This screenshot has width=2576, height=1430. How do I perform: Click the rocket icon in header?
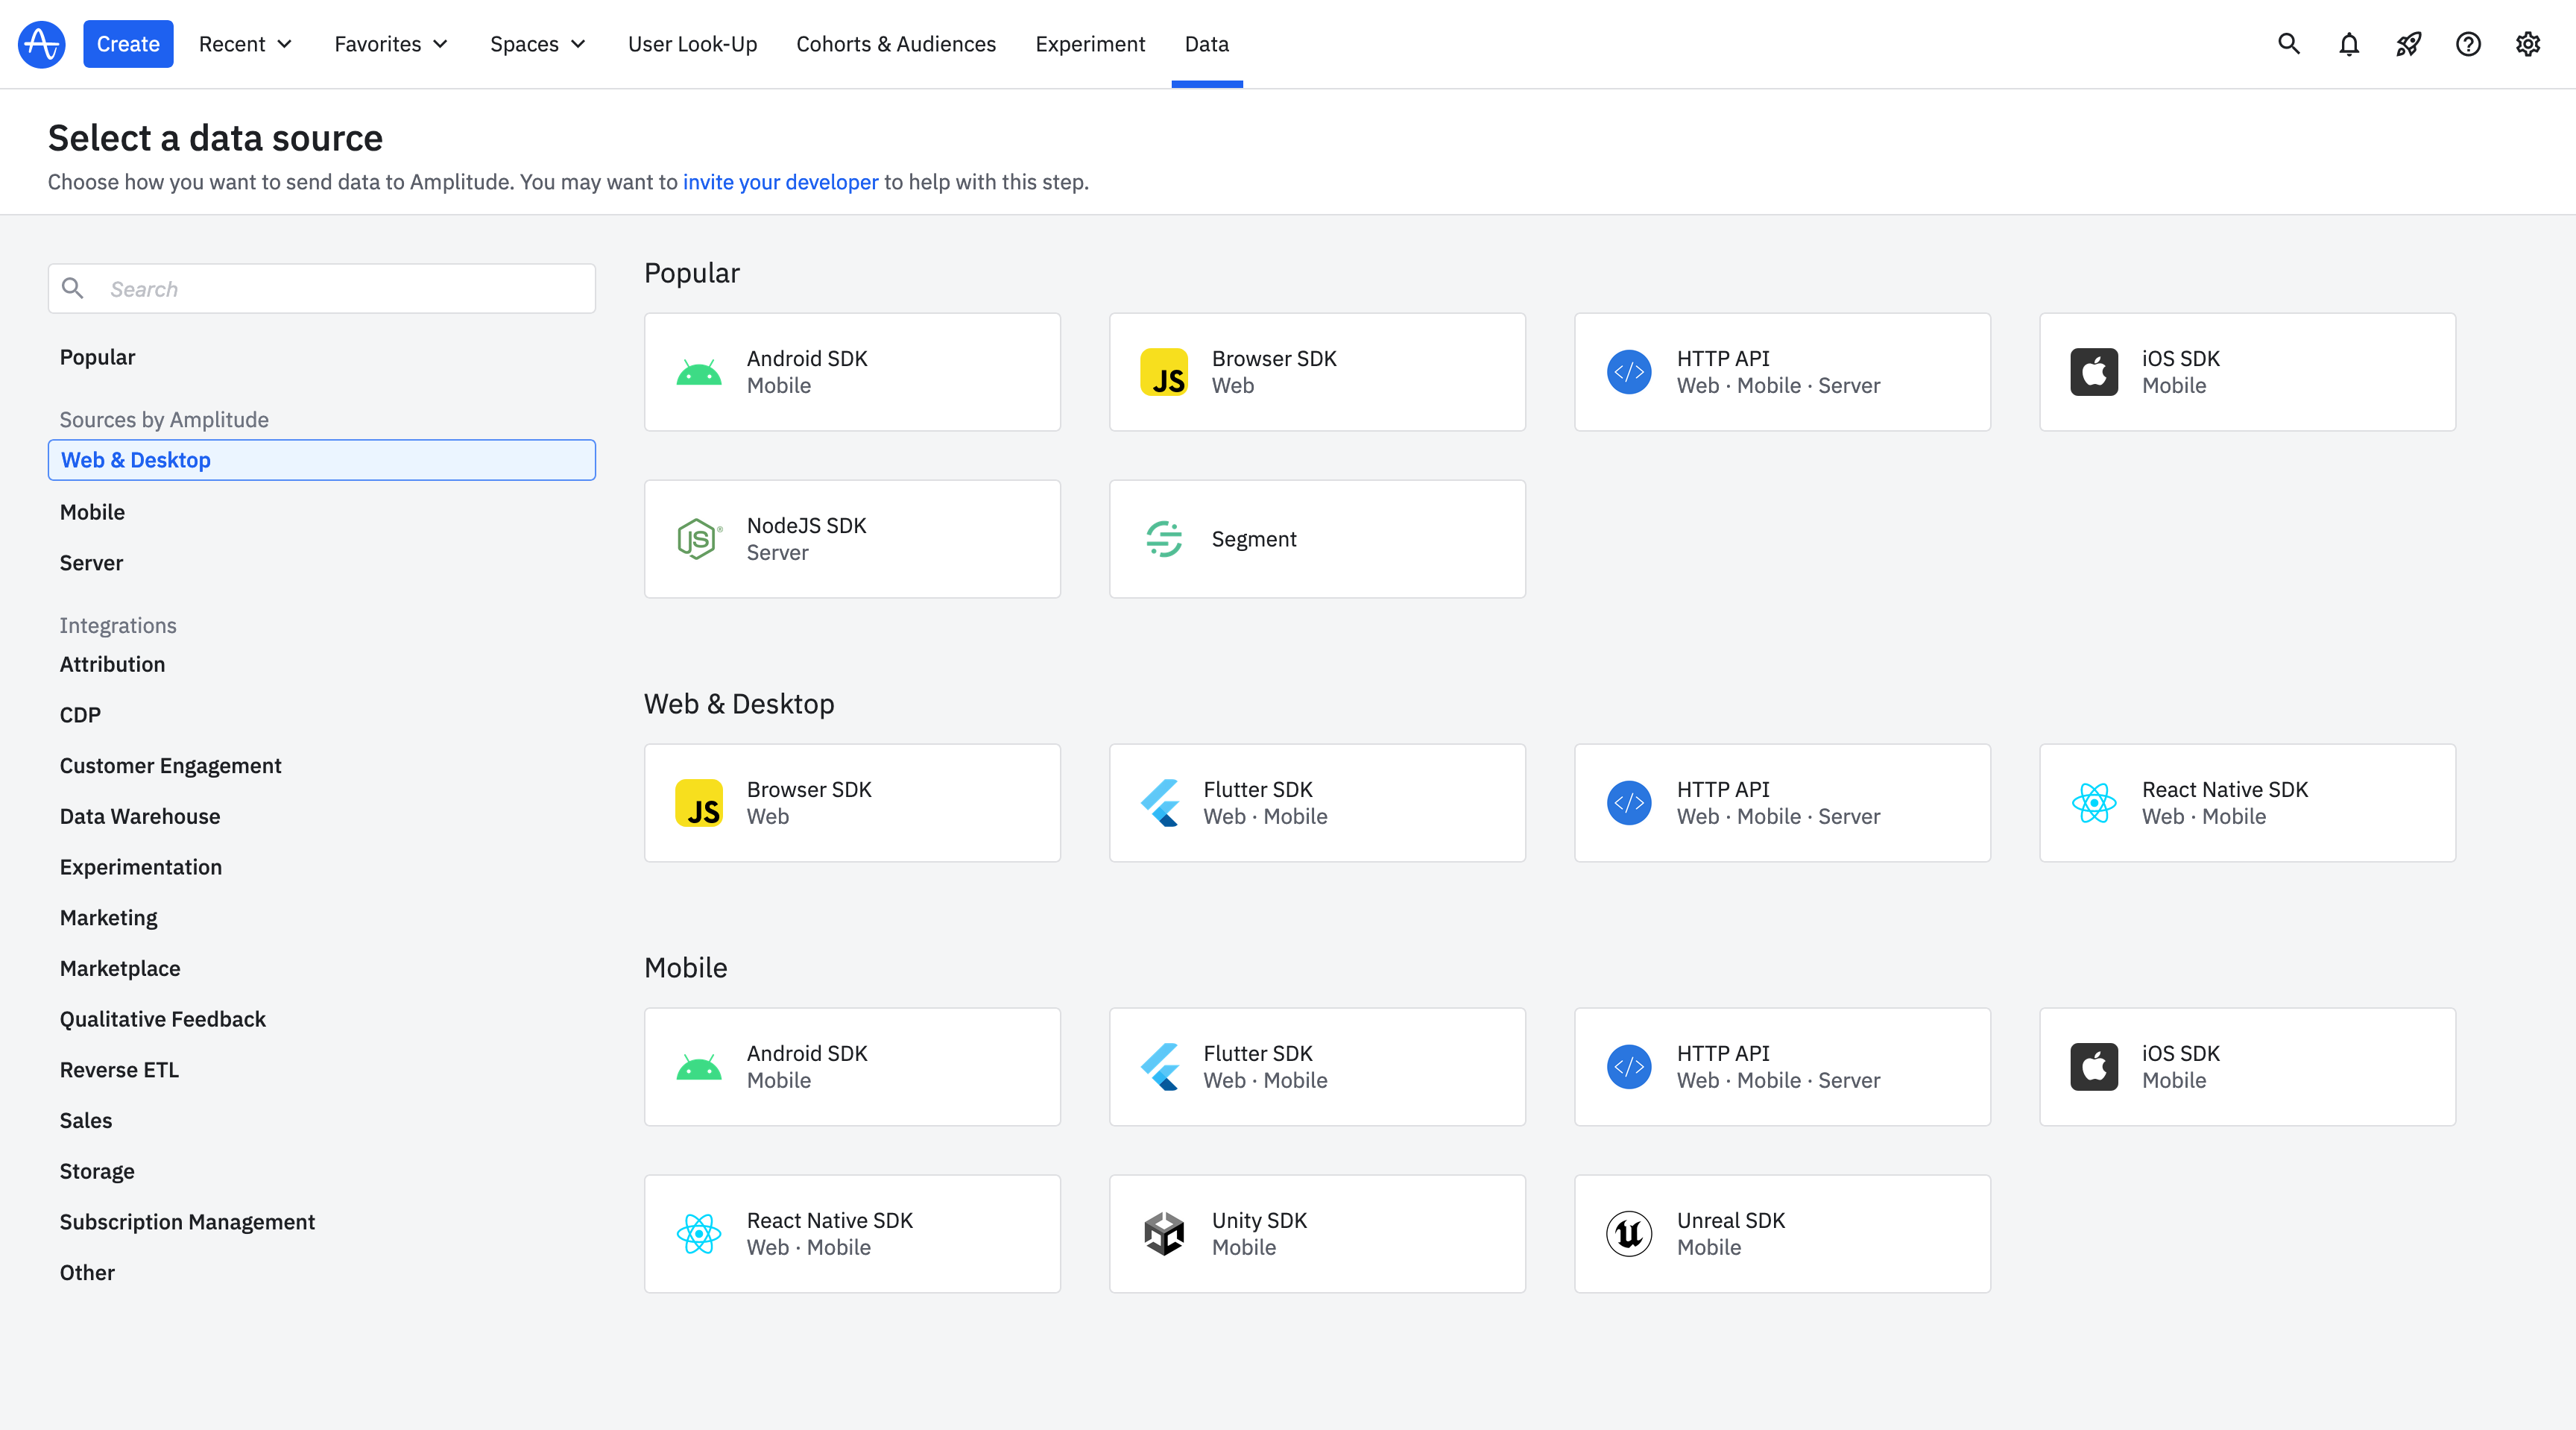click(2408, 44)
